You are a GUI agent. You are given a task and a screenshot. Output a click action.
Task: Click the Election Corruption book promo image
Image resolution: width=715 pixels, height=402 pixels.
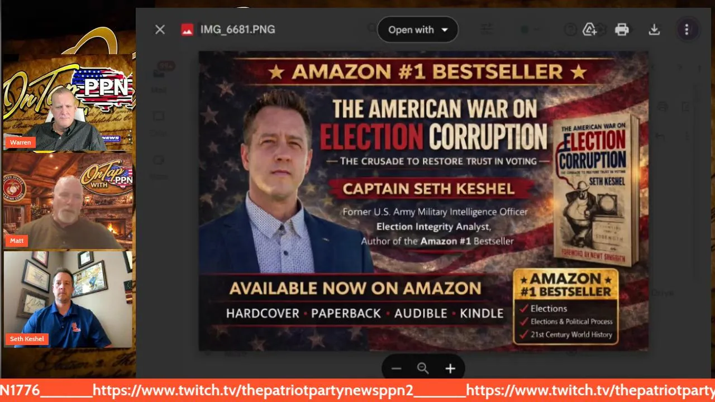[424, 201]
